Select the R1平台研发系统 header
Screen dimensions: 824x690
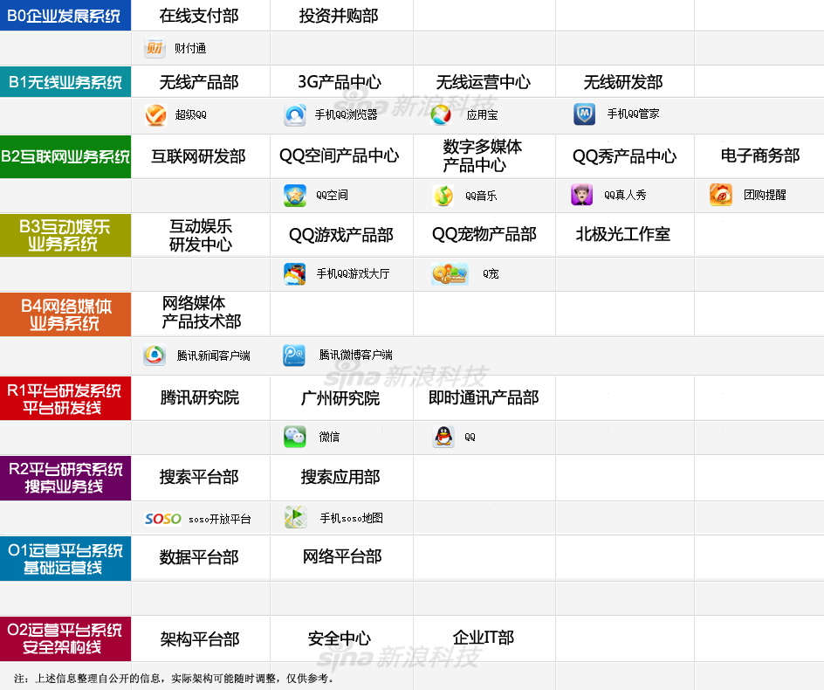[x=65, y=398]
